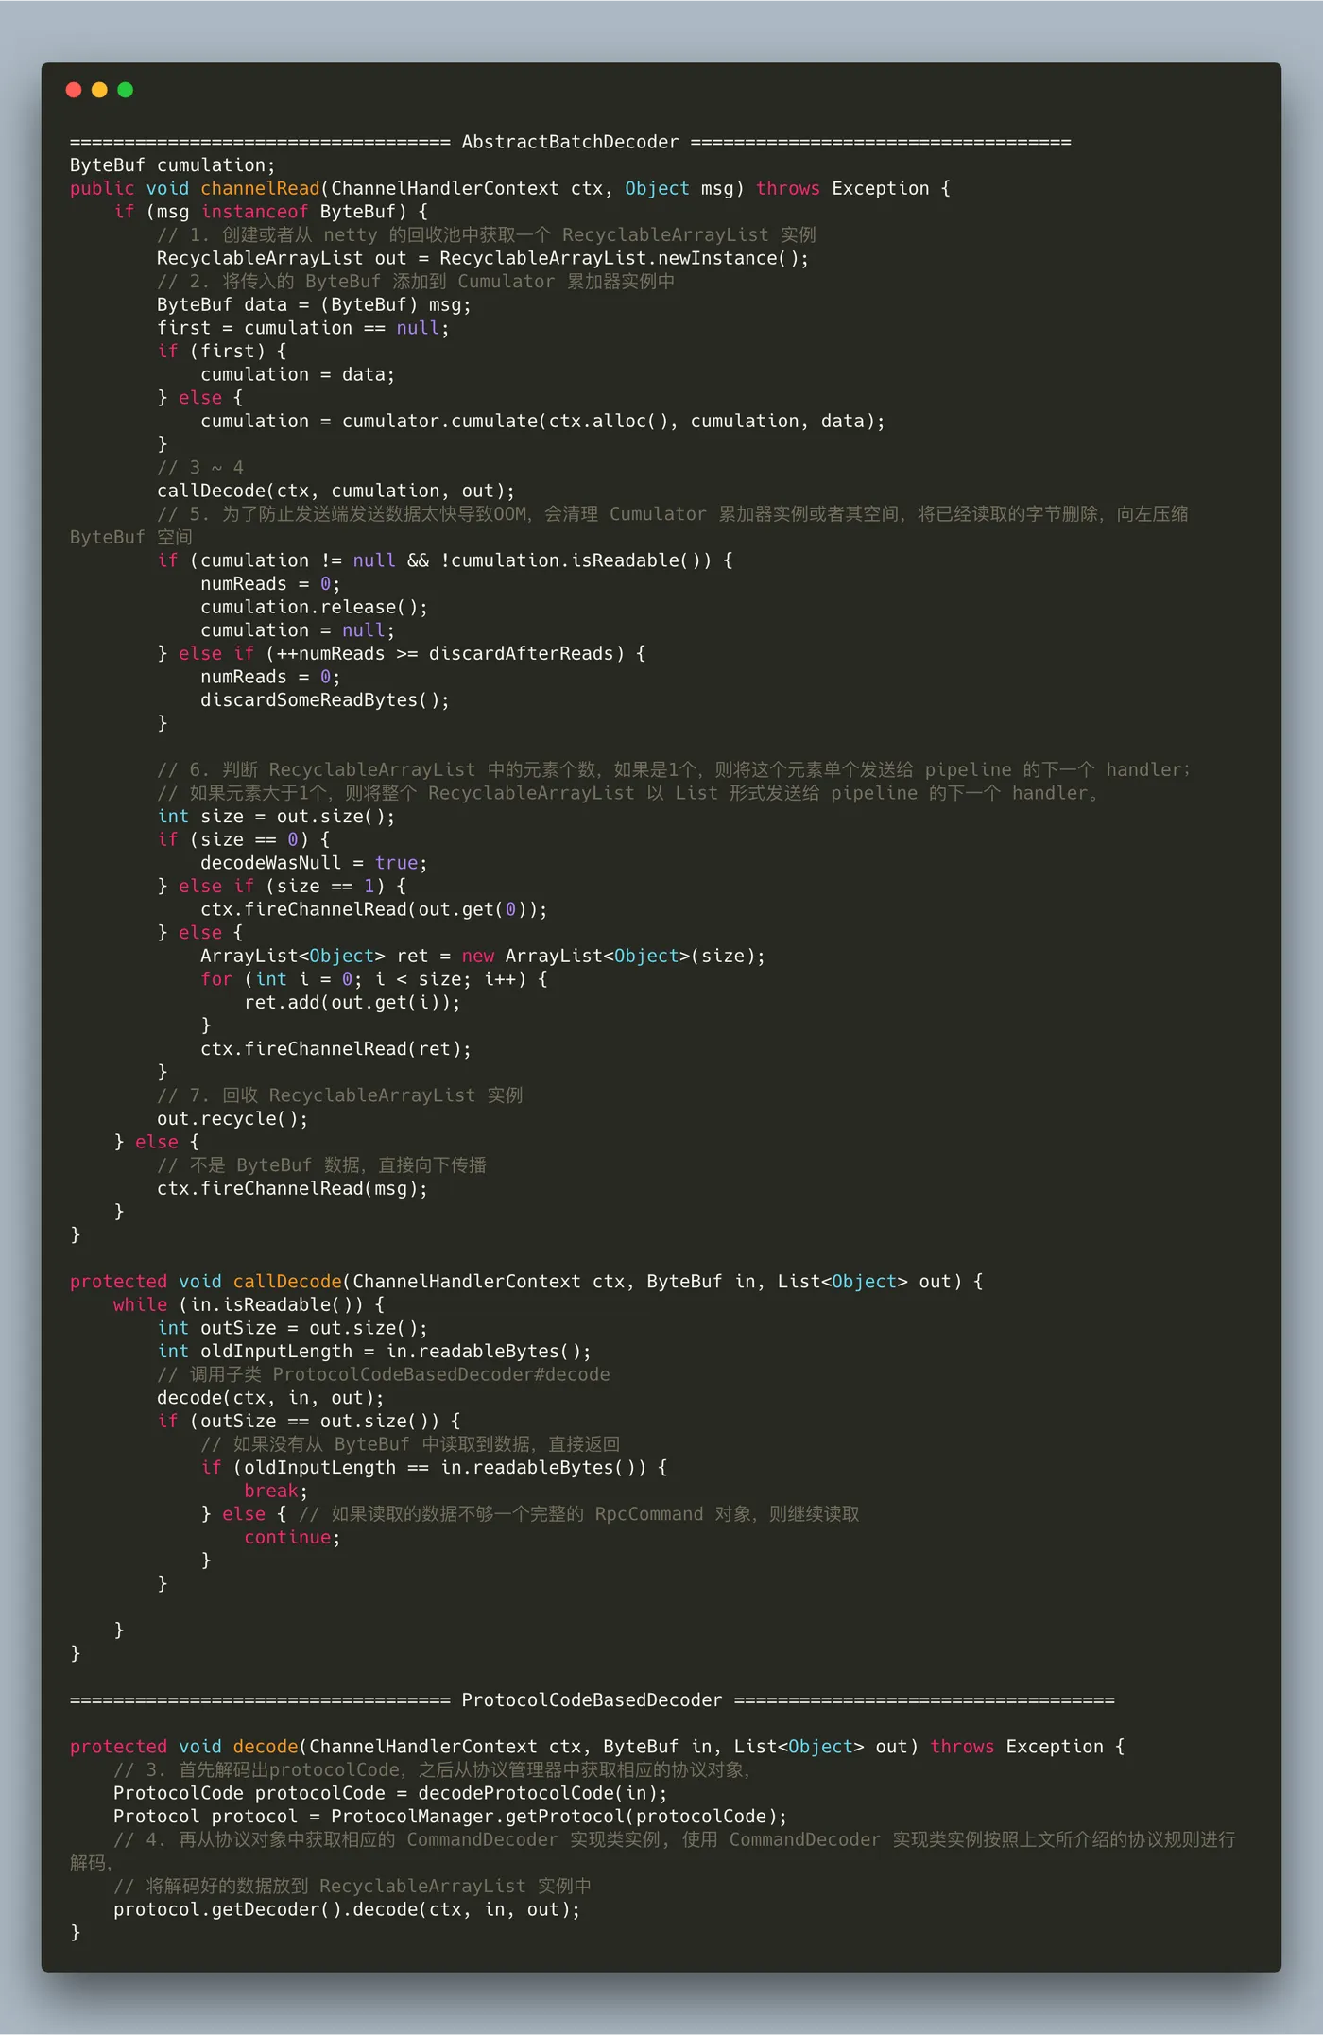
Task: Click "if (cumulation != null && !cumulation.isReadable())" line
Action: pyautogui.click(x=445, y=560)
